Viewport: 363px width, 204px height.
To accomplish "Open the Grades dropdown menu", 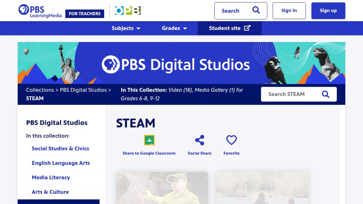I will click(174, 28).
